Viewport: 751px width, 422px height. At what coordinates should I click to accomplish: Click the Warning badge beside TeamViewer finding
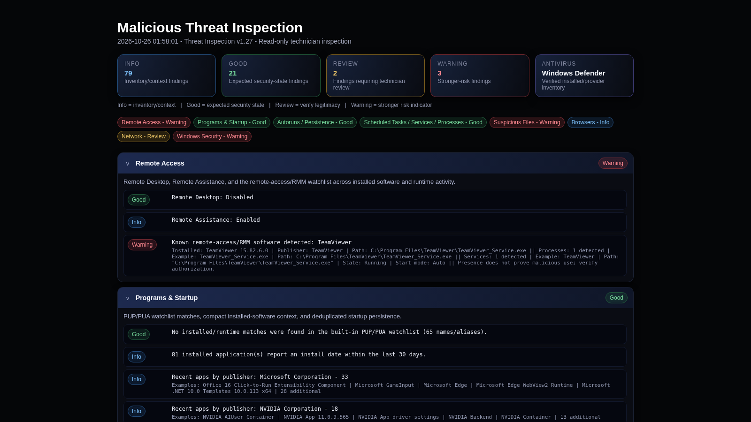pos(142,245)
